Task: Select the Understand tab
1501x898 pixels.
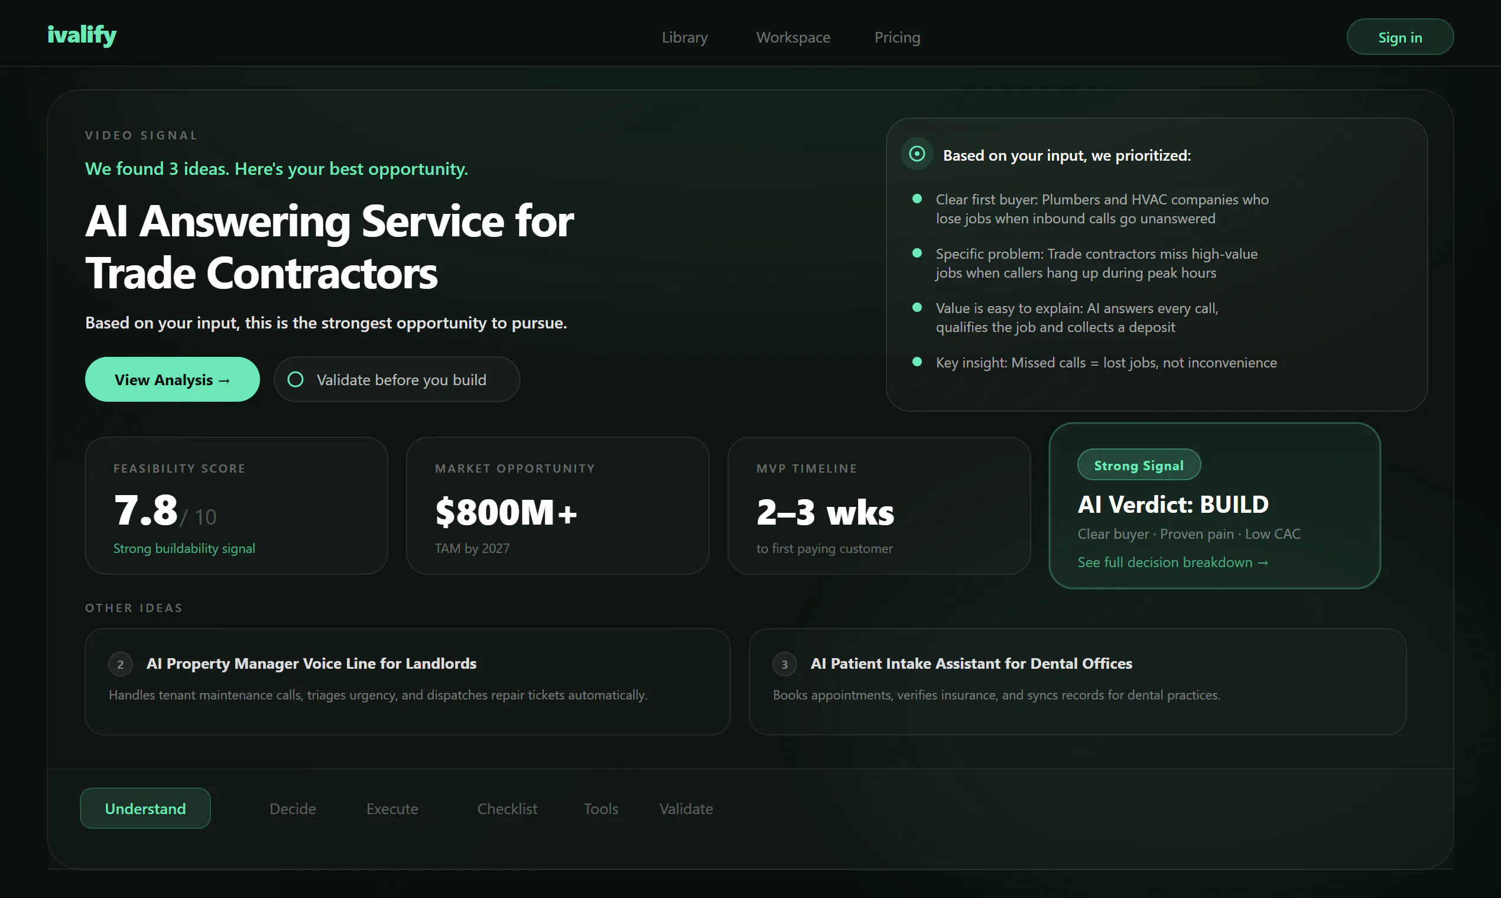Action: pyautogui.click(x=145, y=808)
